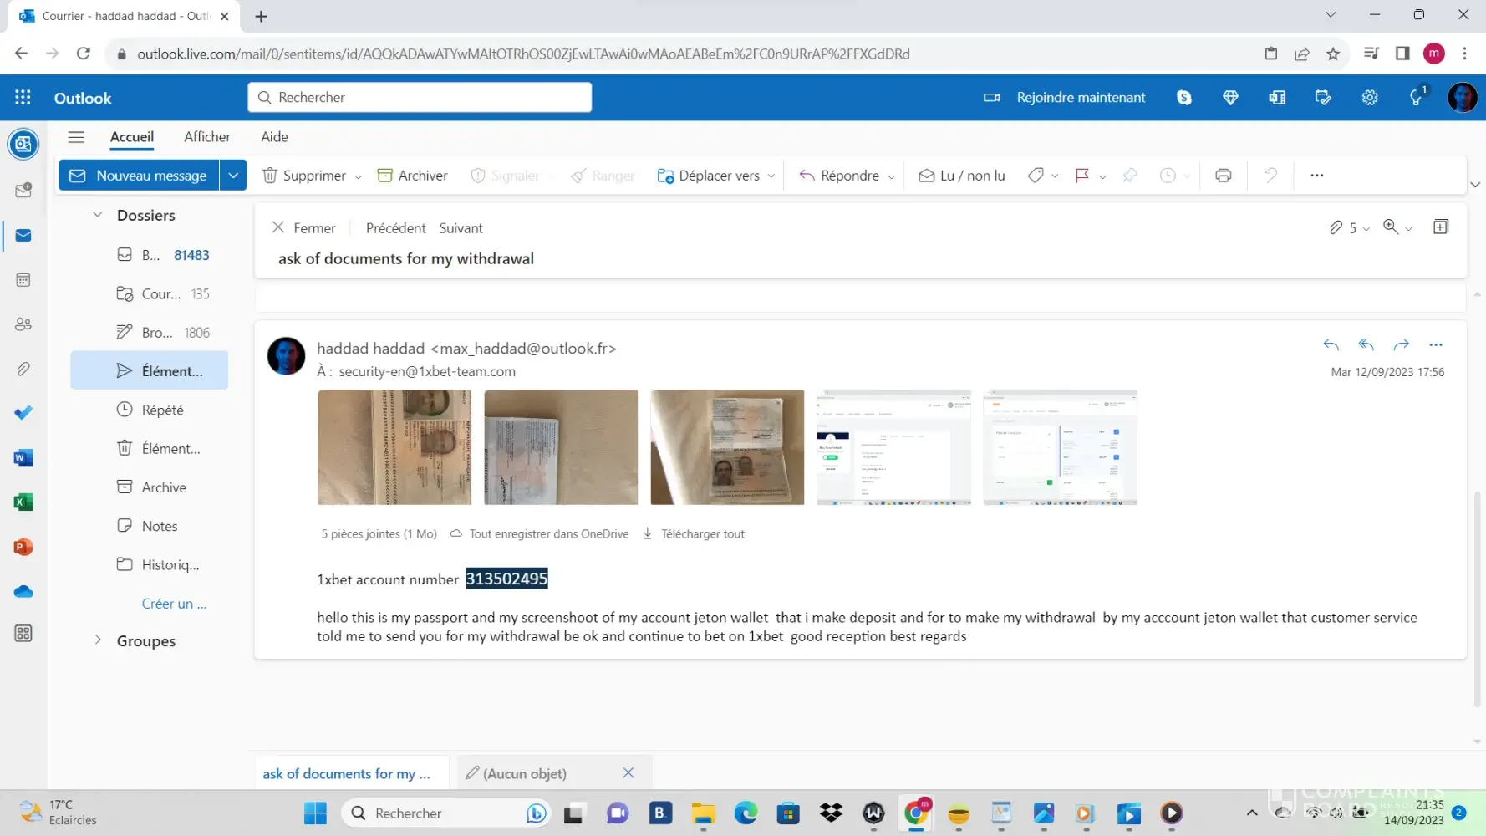Image resolution: width=1486 pixels, height=836 pixels.
Task: Toggle the hamburger navigation pane button
Action: [x=76, y=137]
